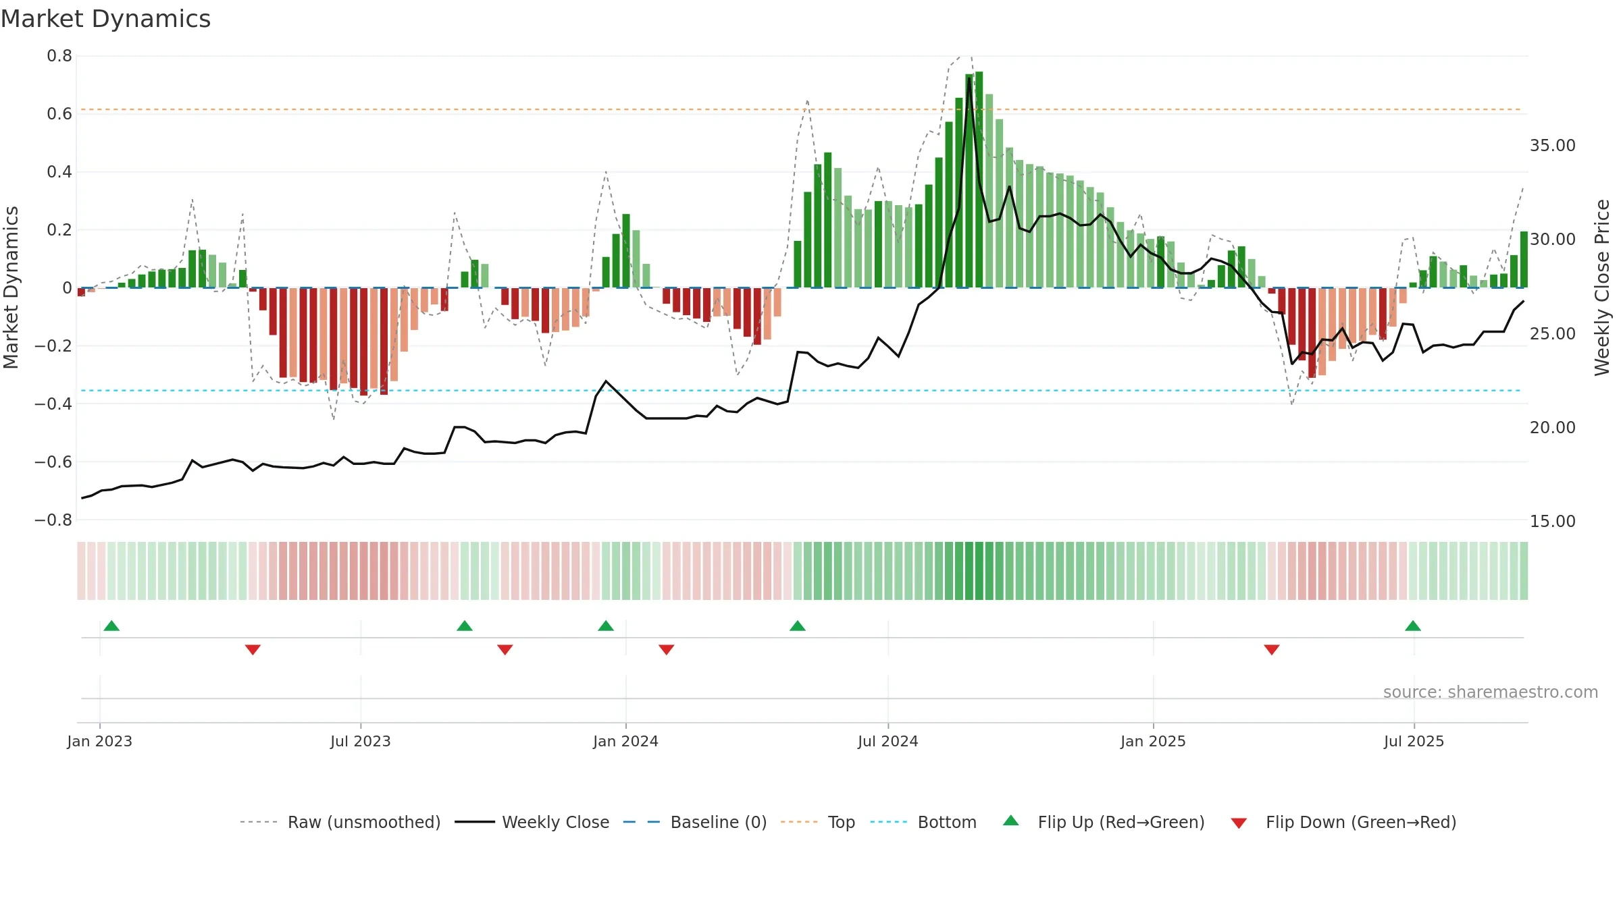The image size is (1621, 911).
Task: Select the green flip-up marker in spring 2024
Action: 798,626
